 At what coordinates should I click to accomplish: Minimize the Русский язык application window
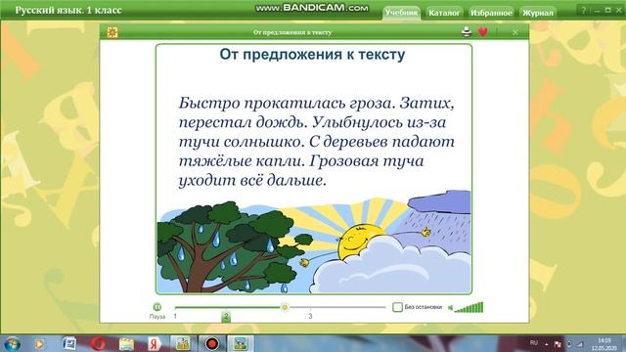597,11
